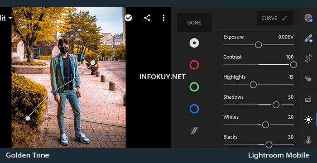
Task: Tap the checkmark confirm icon
Action: pos(128,18)
